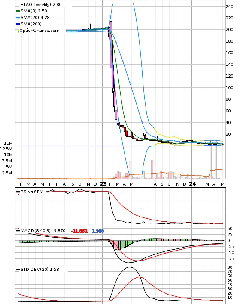Click the 200 price axis label
Viewport: 243px width, 304px height.
(x=229, y=29)
